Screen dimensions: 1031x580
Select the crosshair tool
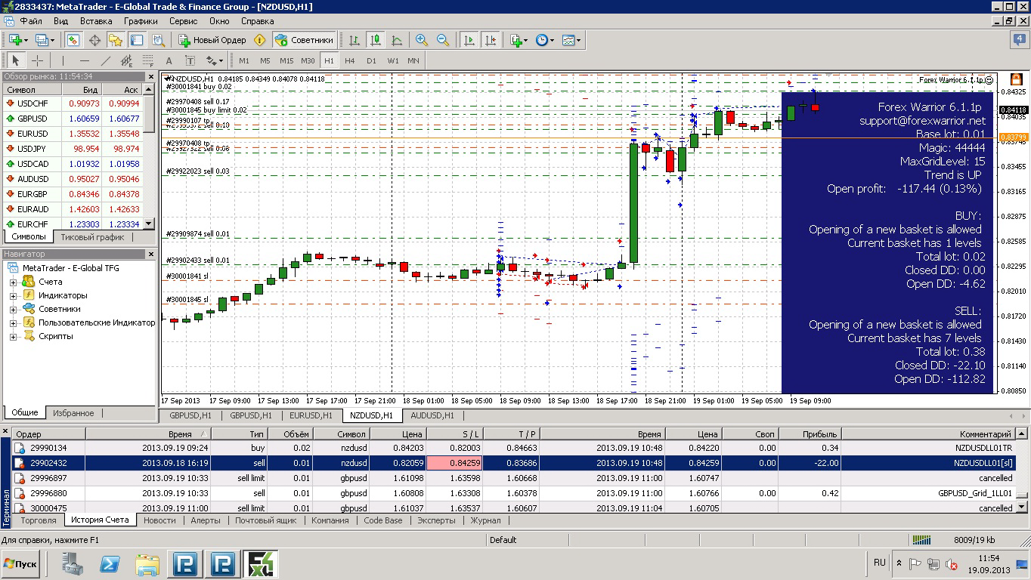coord(37,60)
